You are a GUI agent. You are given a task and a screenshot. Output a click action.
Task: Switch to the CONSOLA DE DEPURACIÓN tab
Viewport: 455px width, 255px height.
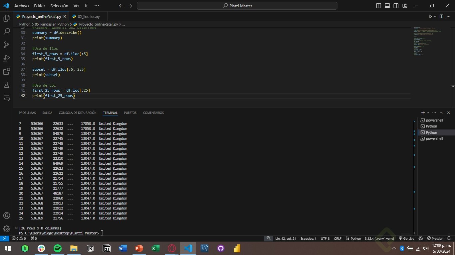tap(78, 113)
